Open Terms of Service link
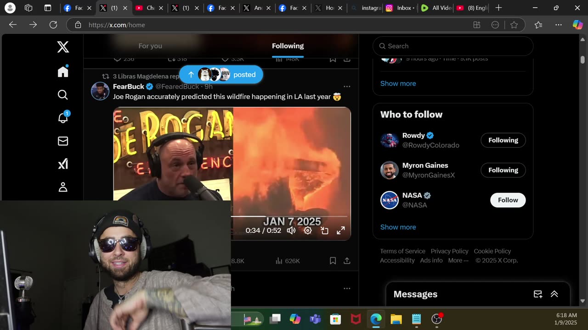This screenshot has width=588, height=330. (402, 251)
